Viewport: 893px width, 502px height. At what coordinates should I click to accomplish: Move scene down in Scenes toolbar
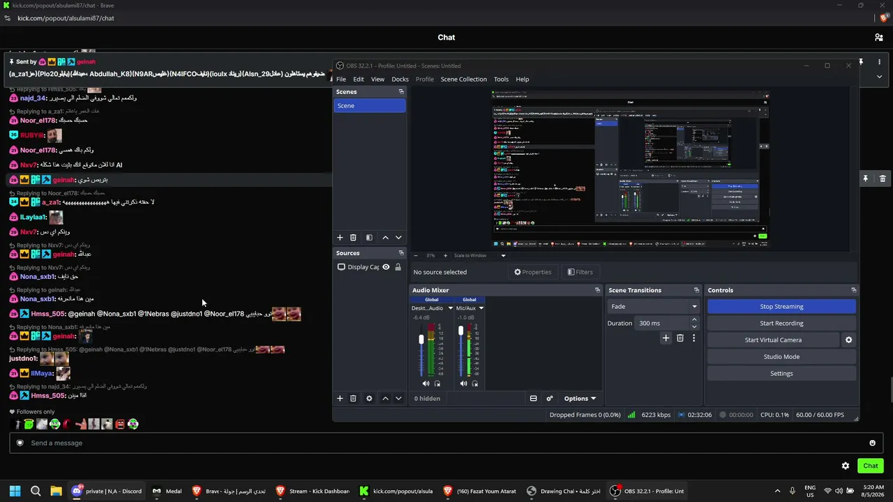tap(398, 238)
